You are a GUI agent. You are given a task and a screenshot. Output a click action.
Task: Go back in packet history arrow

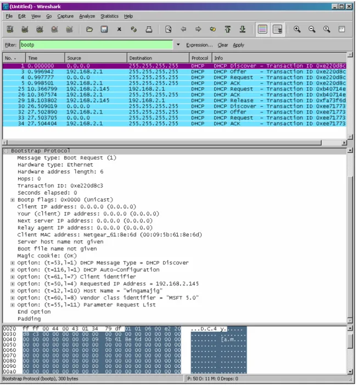[183, 29]
